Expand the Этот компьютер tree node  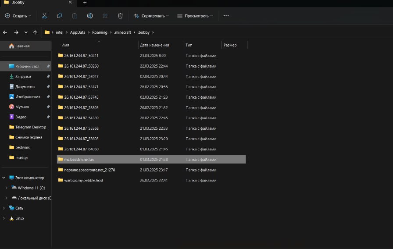click(4, 178)
